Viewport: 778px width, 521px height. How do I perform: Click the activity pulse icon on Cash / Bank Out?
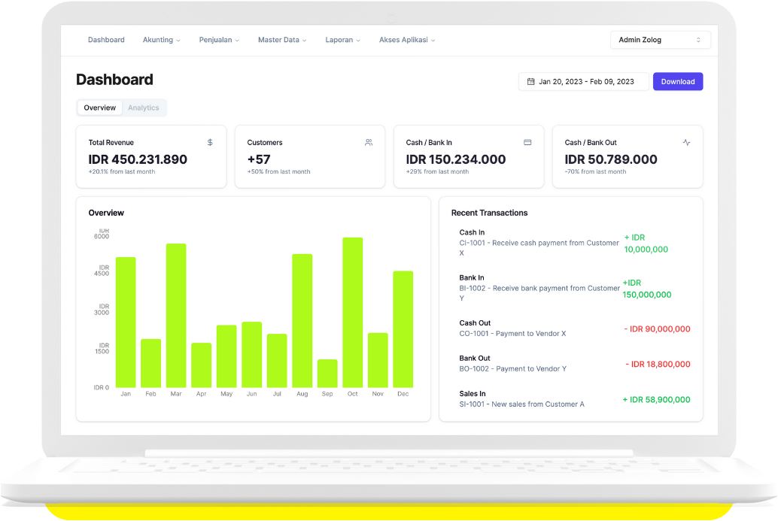point(686,142)
